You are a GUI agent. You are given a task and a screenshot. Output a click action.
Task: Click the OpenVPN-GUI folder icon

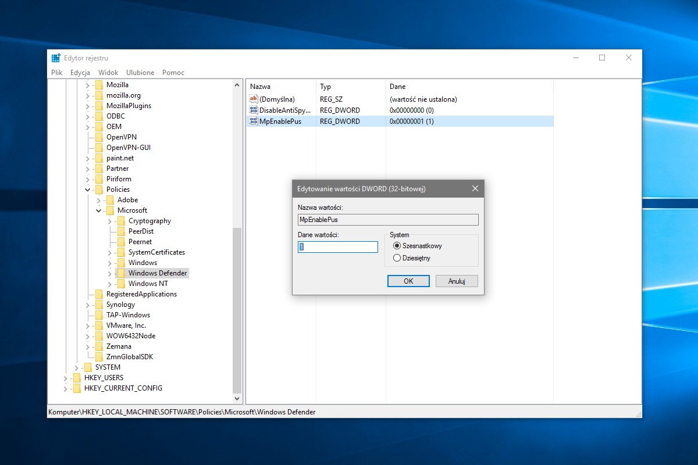(x=99, y=148)
